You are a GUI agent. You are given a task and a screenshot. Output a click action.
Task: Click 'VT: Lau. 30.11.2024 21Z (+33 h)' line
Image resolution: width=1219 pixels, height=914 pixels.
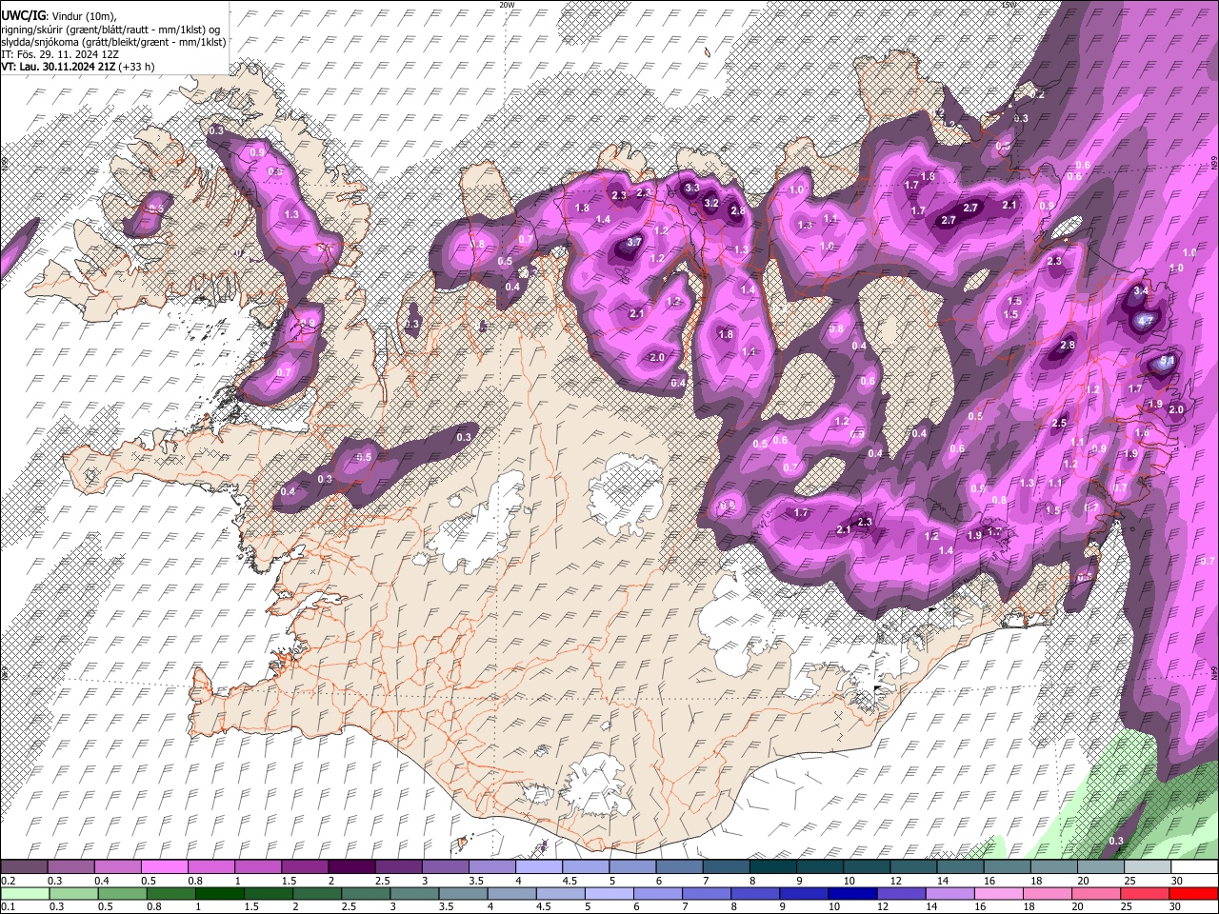click(78, 67)
